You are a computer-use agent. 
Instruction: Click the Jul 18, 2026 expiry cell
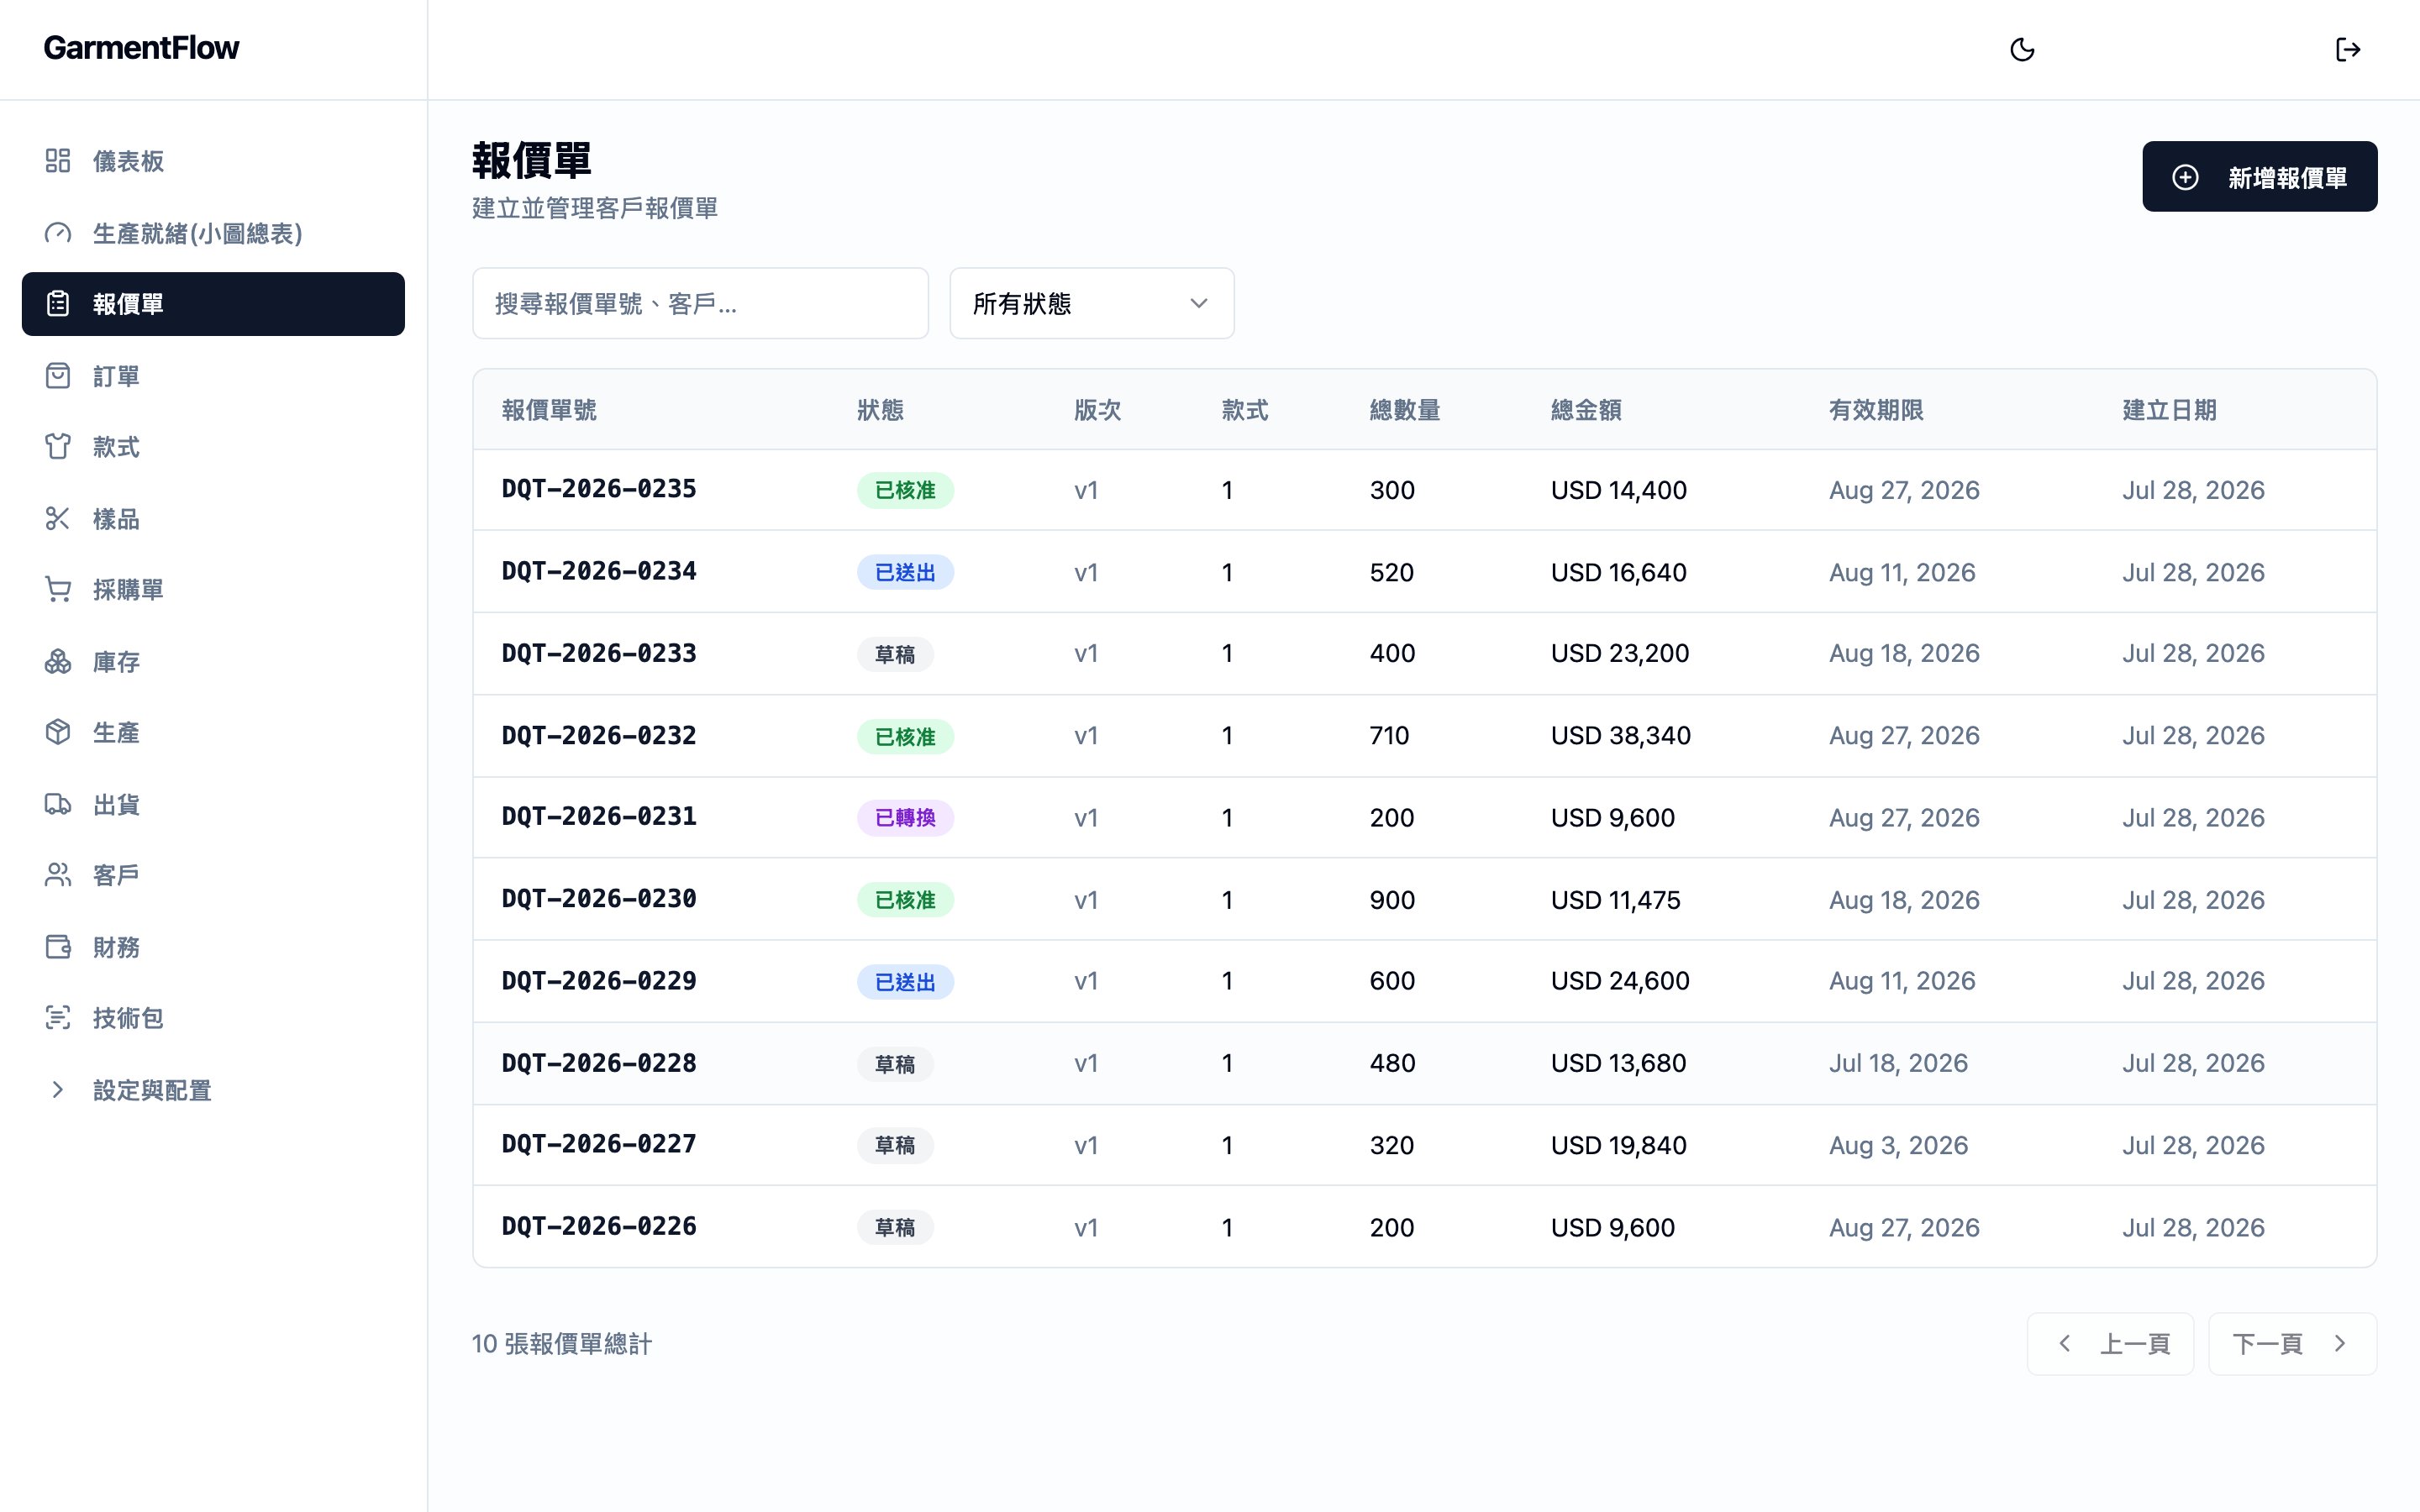1898,1063
